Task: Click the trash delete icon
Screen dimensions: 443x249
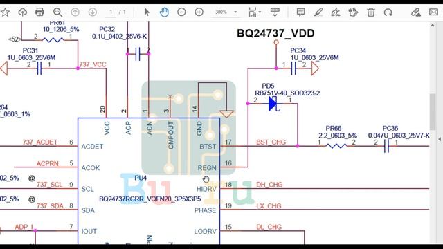Action: pos(371,12)
